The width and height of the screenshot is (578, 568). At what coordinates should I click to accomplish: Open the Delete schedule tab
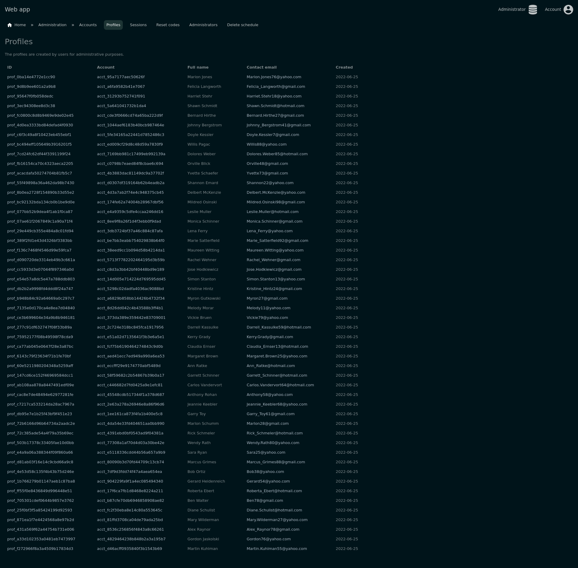pos(242,25)
